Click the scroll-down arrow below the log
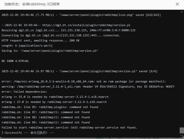This screenshot has height=139, width=184. click(181, 136)
